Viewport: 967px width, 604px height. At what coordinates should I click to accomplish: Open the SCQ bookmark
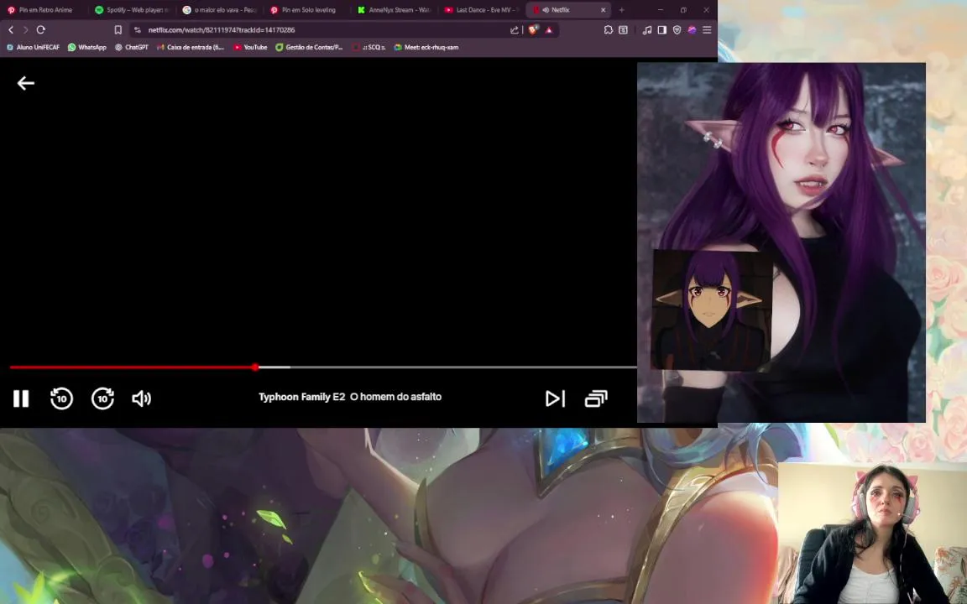(369, 47)
